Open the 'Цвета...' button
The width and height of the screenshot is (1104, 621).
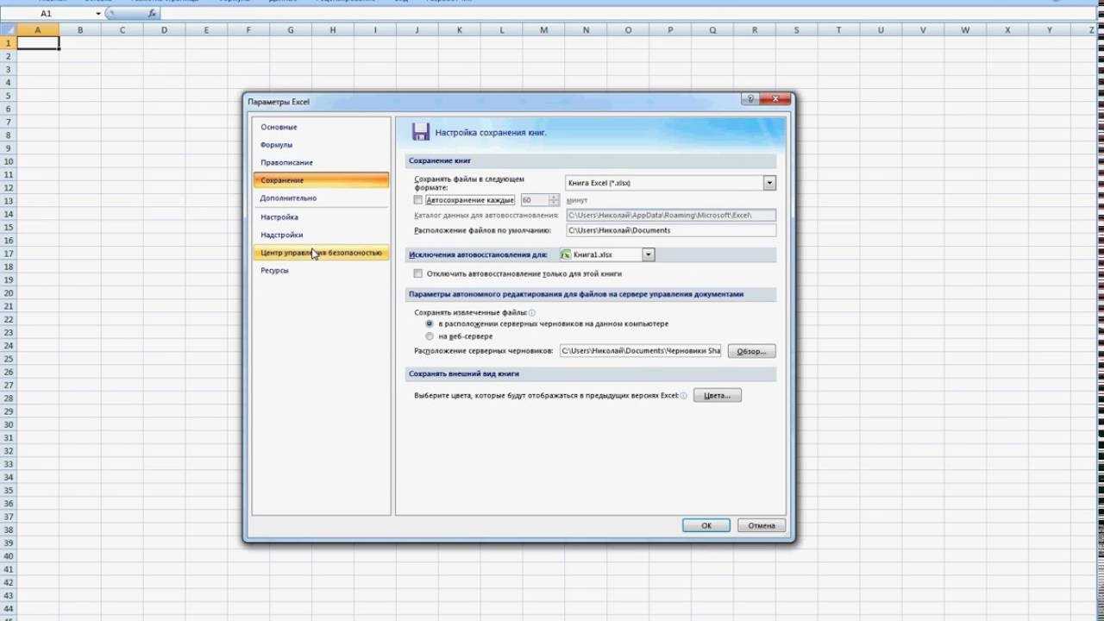click(x=718, y=396)
